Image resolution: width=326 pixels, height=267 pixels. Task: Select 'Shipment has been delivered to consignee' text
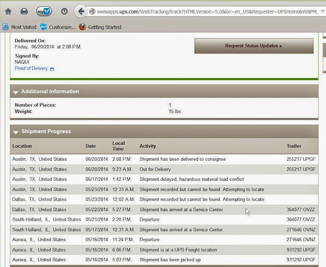[183, 159]
